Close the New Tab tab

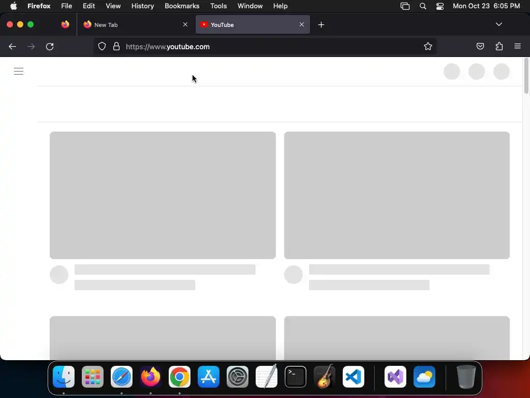[185, 24]
